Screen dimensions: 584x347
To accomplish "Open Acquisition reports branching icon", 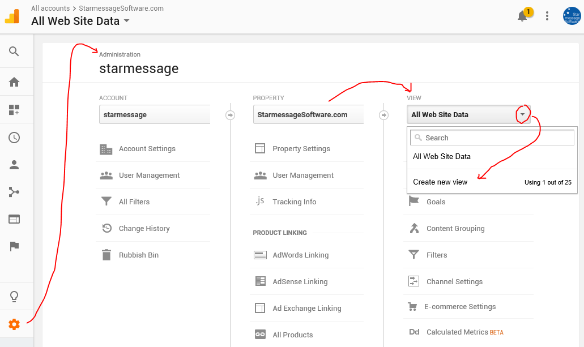I will (x=14, y=192).
